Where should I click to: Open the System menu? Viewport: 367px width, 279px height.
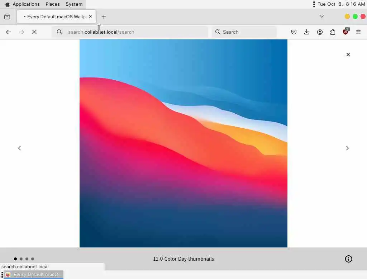tap(74, 4)
